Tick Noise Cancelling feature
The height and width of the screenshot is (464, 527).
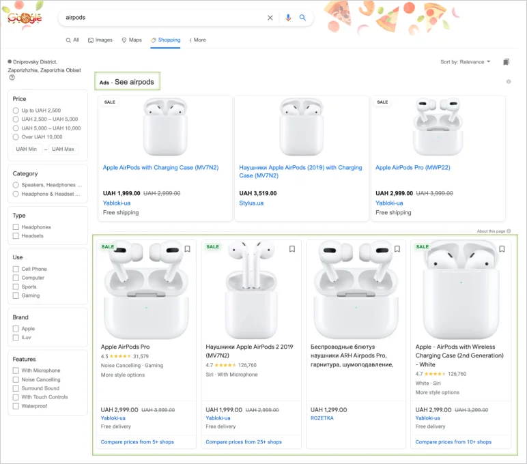(x=16, y=379)
